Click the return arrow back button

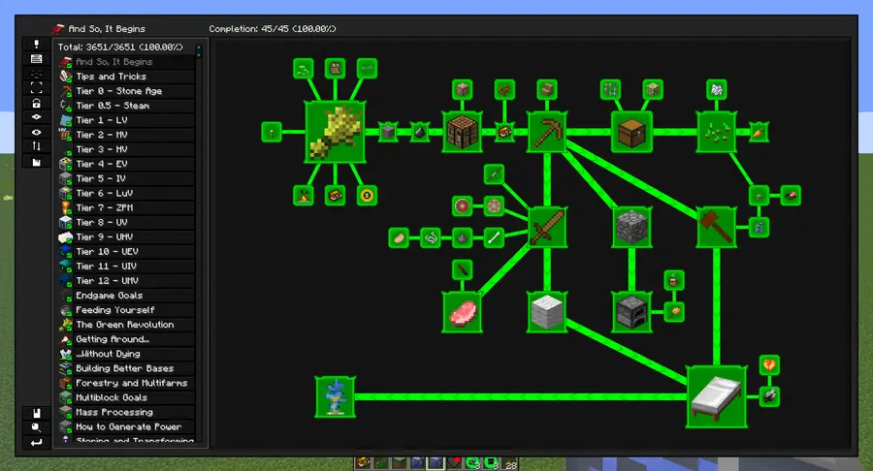pyautogui.click(x=36, y=443)
